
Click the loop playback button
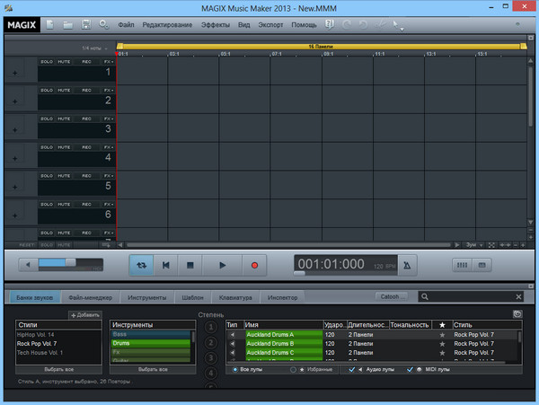(x=140, y=265)
